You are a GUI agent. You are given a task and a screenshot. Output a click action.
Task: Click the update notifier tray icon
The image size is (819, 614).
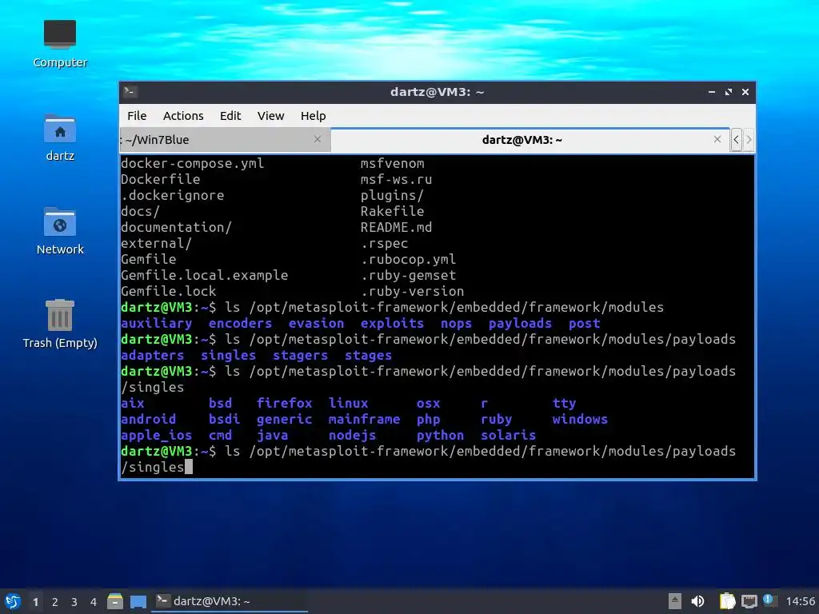[769, 600]
